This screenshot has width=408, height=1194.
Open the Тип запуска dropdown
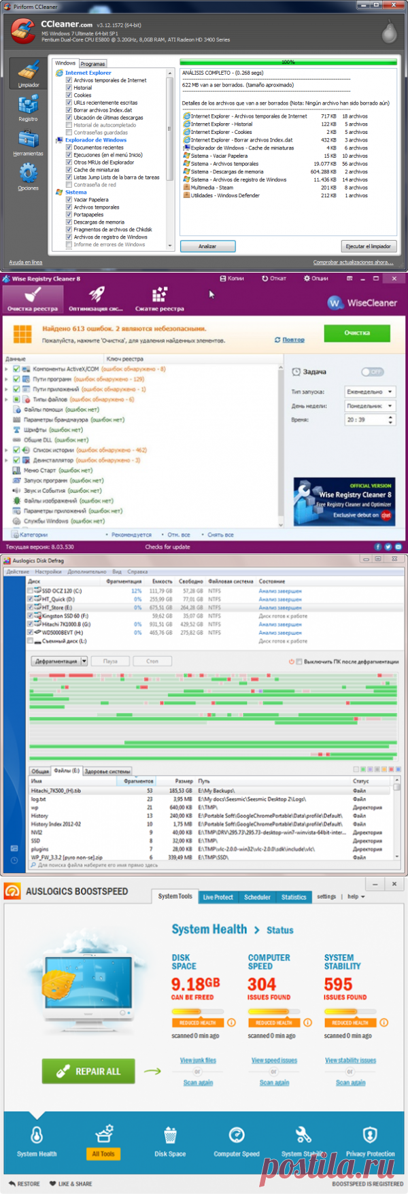coord(370,392)
